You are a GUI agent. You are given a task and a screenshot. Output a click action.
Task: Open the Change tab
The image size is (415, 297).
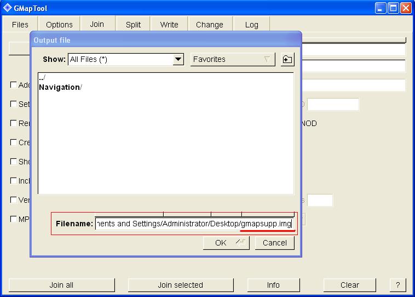click(x=209, y=25)
